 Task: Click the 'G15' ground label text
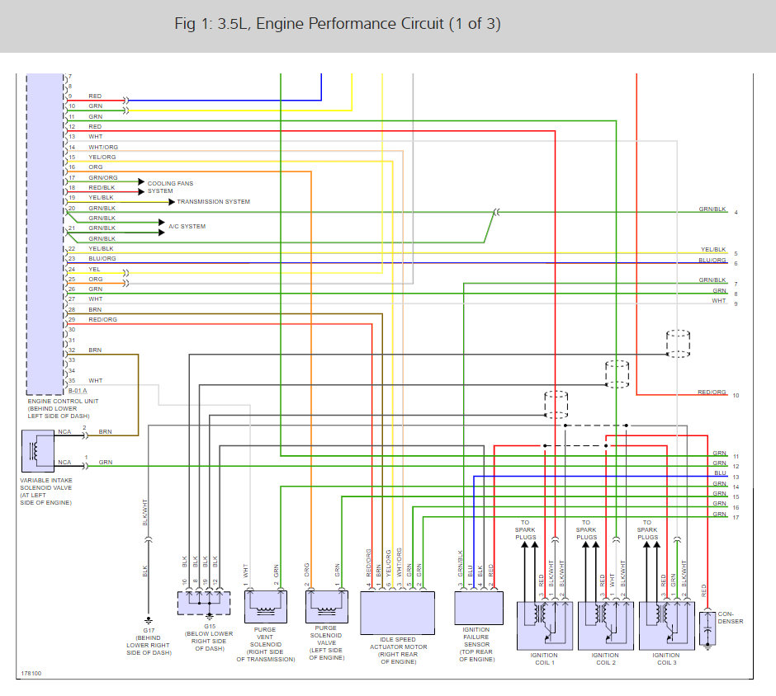[x=210, y=626]
